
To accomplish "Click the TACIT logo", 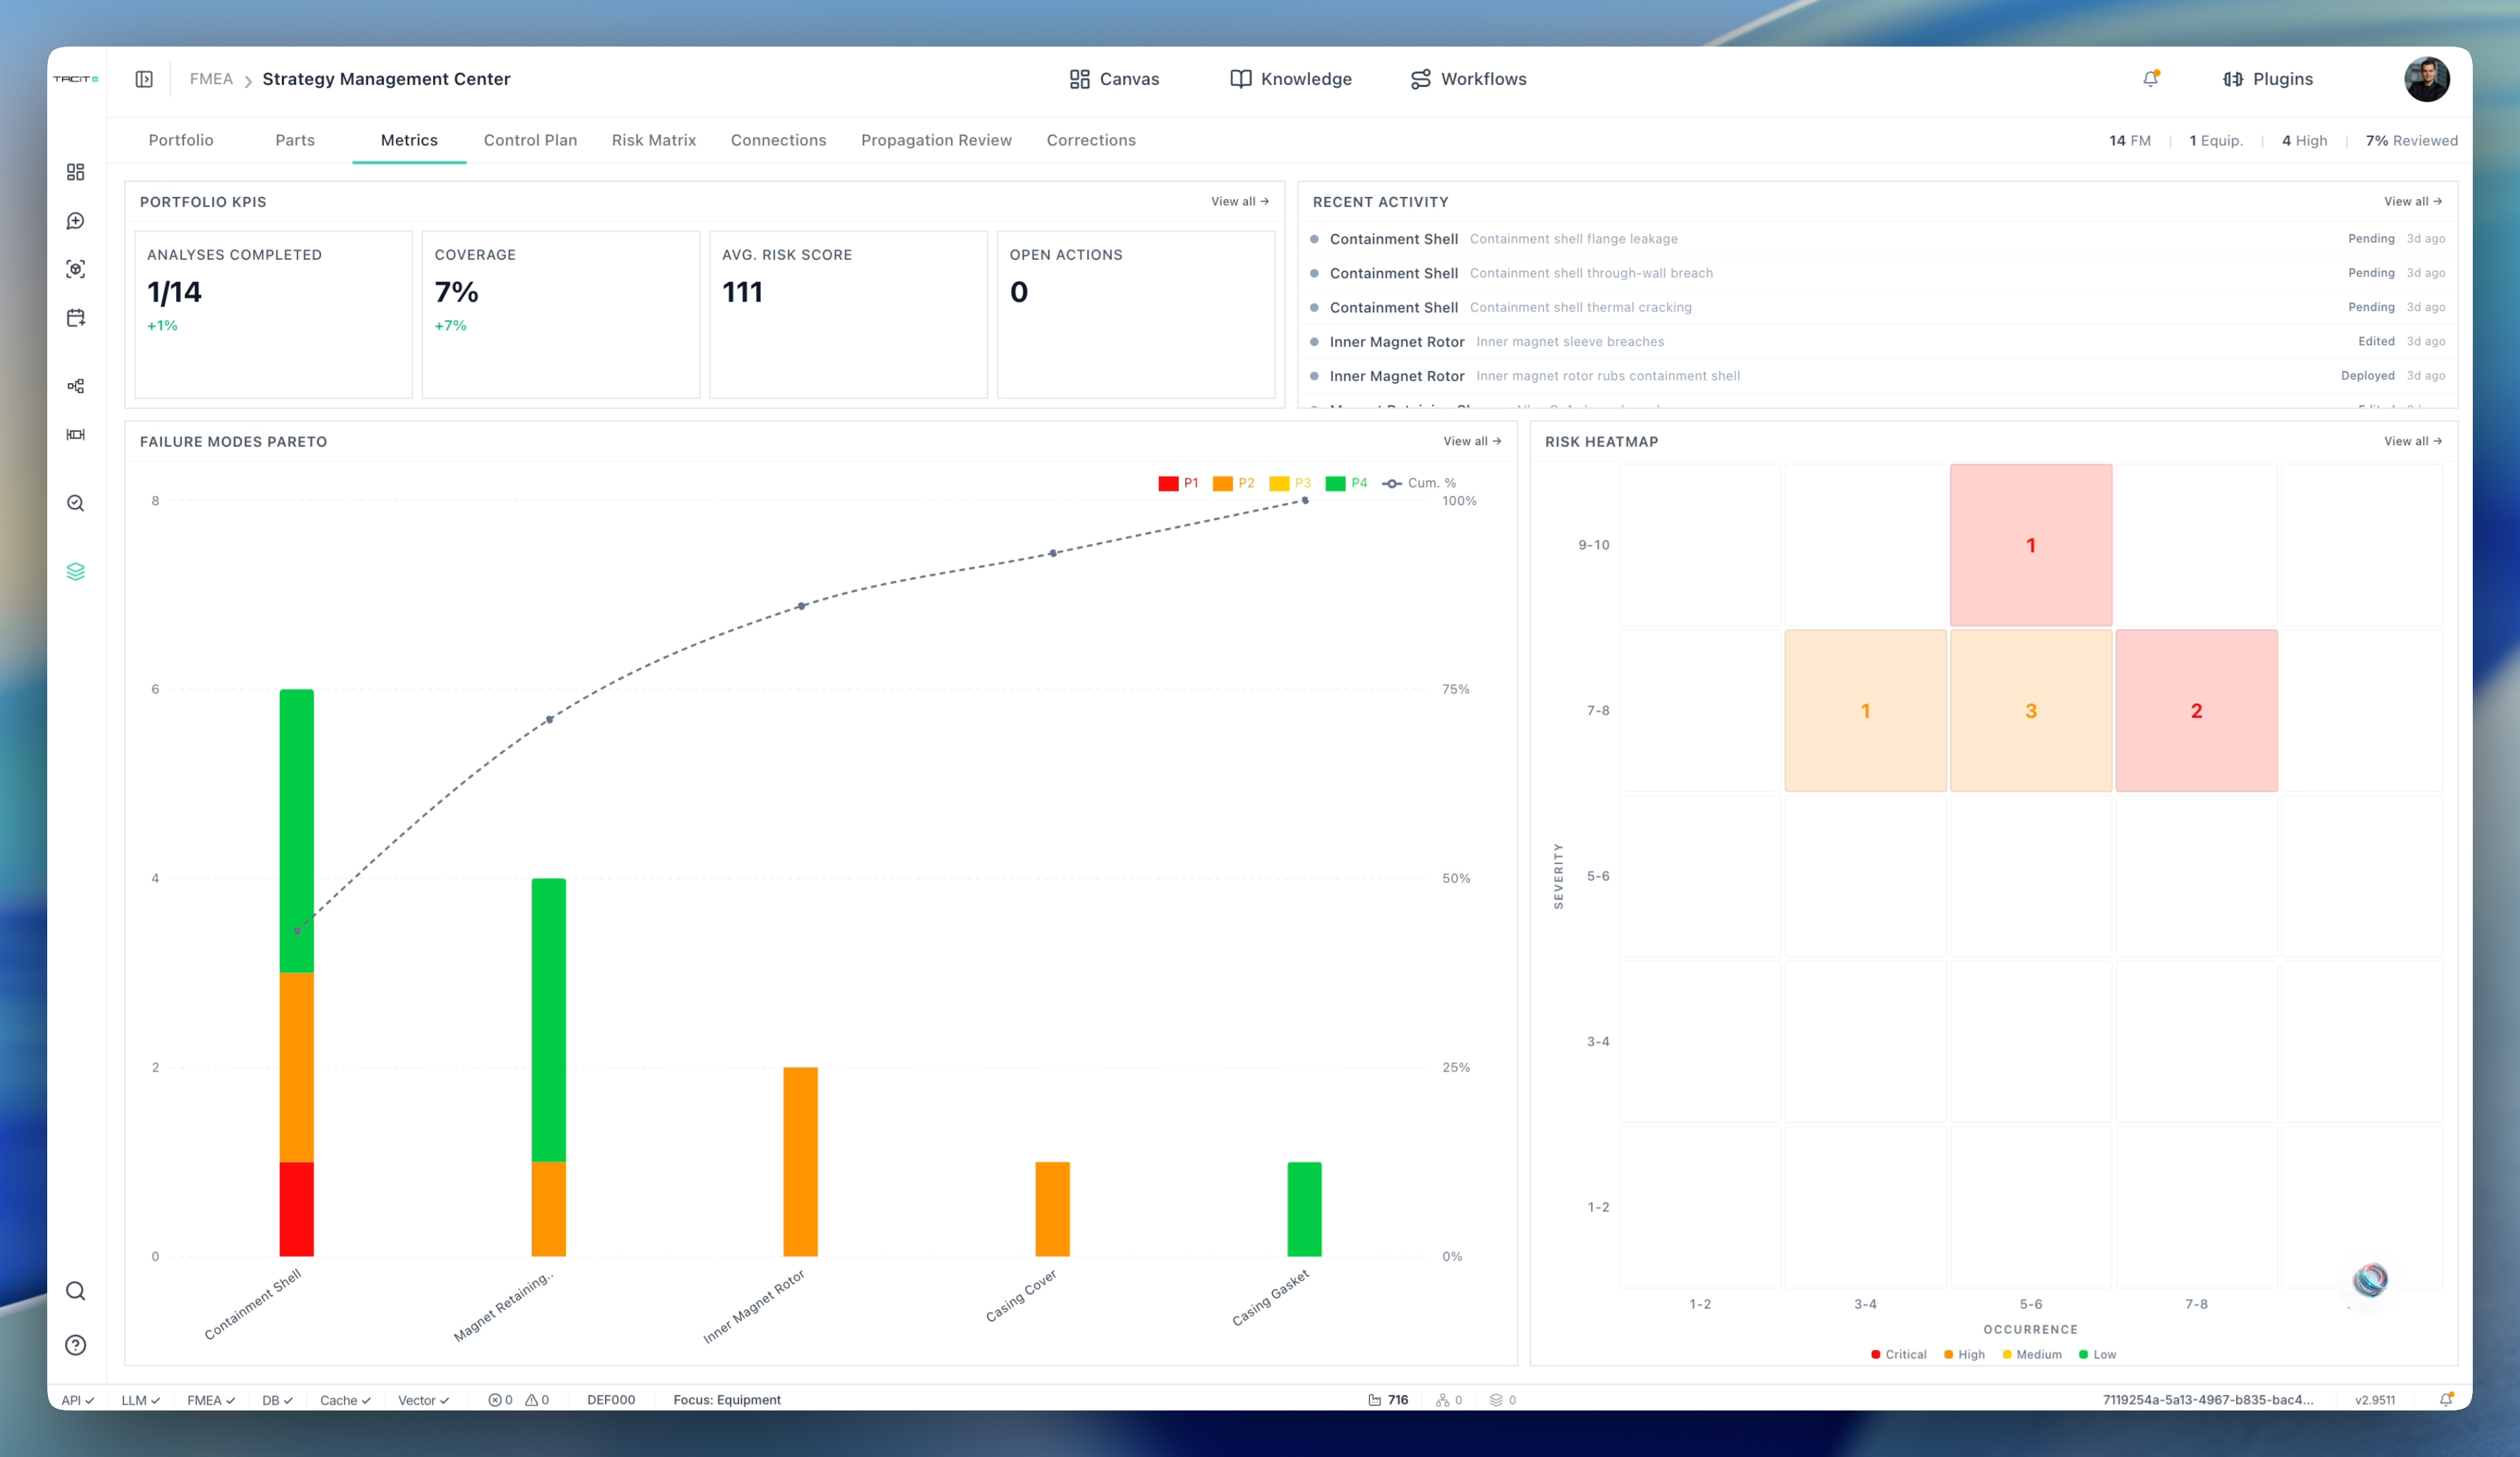I will click(x=75, y=79).
